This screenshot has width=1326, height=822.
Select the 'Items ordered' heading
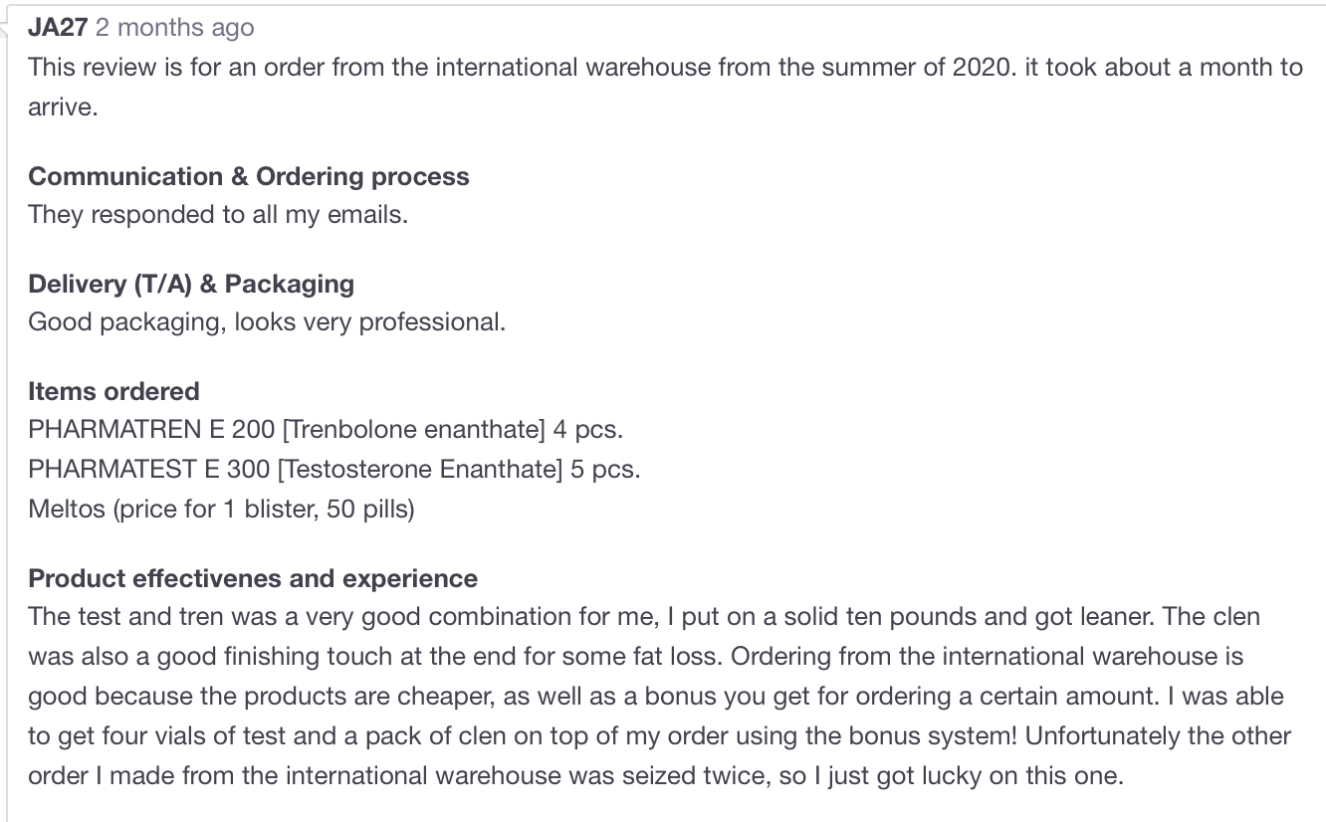click(x=113, y=391)
